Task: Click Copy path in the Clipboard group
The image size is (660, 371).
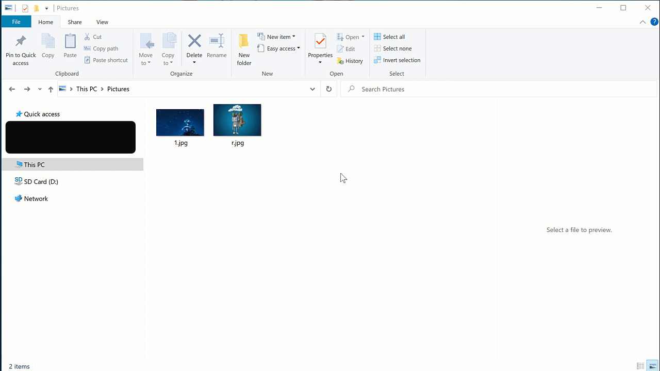Action: 101,48
